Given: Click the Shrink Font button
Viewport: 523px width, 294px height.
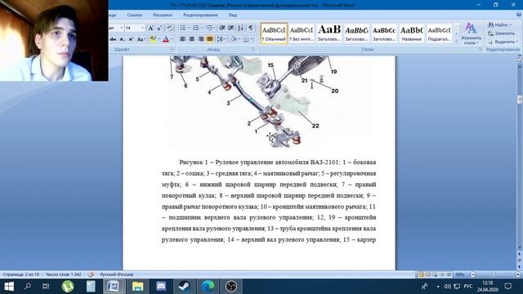Looking at the screenshot, I should (159, 28).
